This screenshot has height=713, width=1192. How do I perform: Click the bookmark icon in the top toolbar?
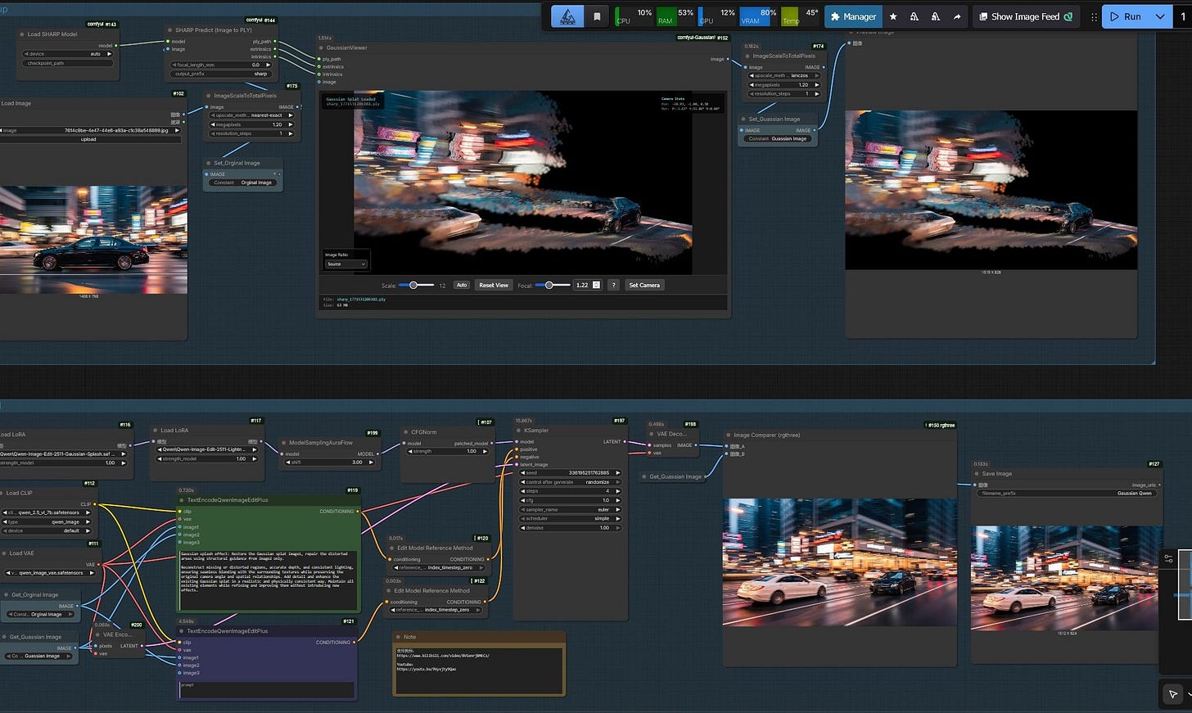tap(597, 16)
